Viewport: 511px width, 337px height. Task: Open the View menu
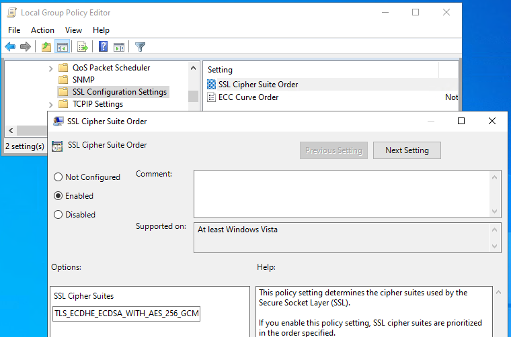[x=73, y=30]
